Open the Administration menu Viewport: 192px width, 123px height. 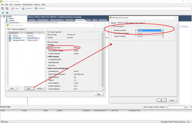28,5
